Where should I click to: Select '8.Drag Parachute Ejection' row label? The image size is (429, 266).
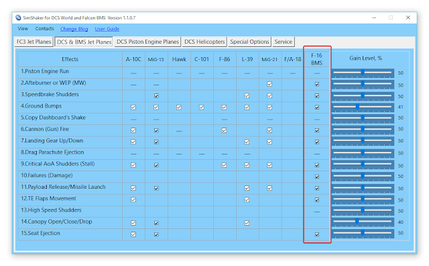tap(52, 152)
